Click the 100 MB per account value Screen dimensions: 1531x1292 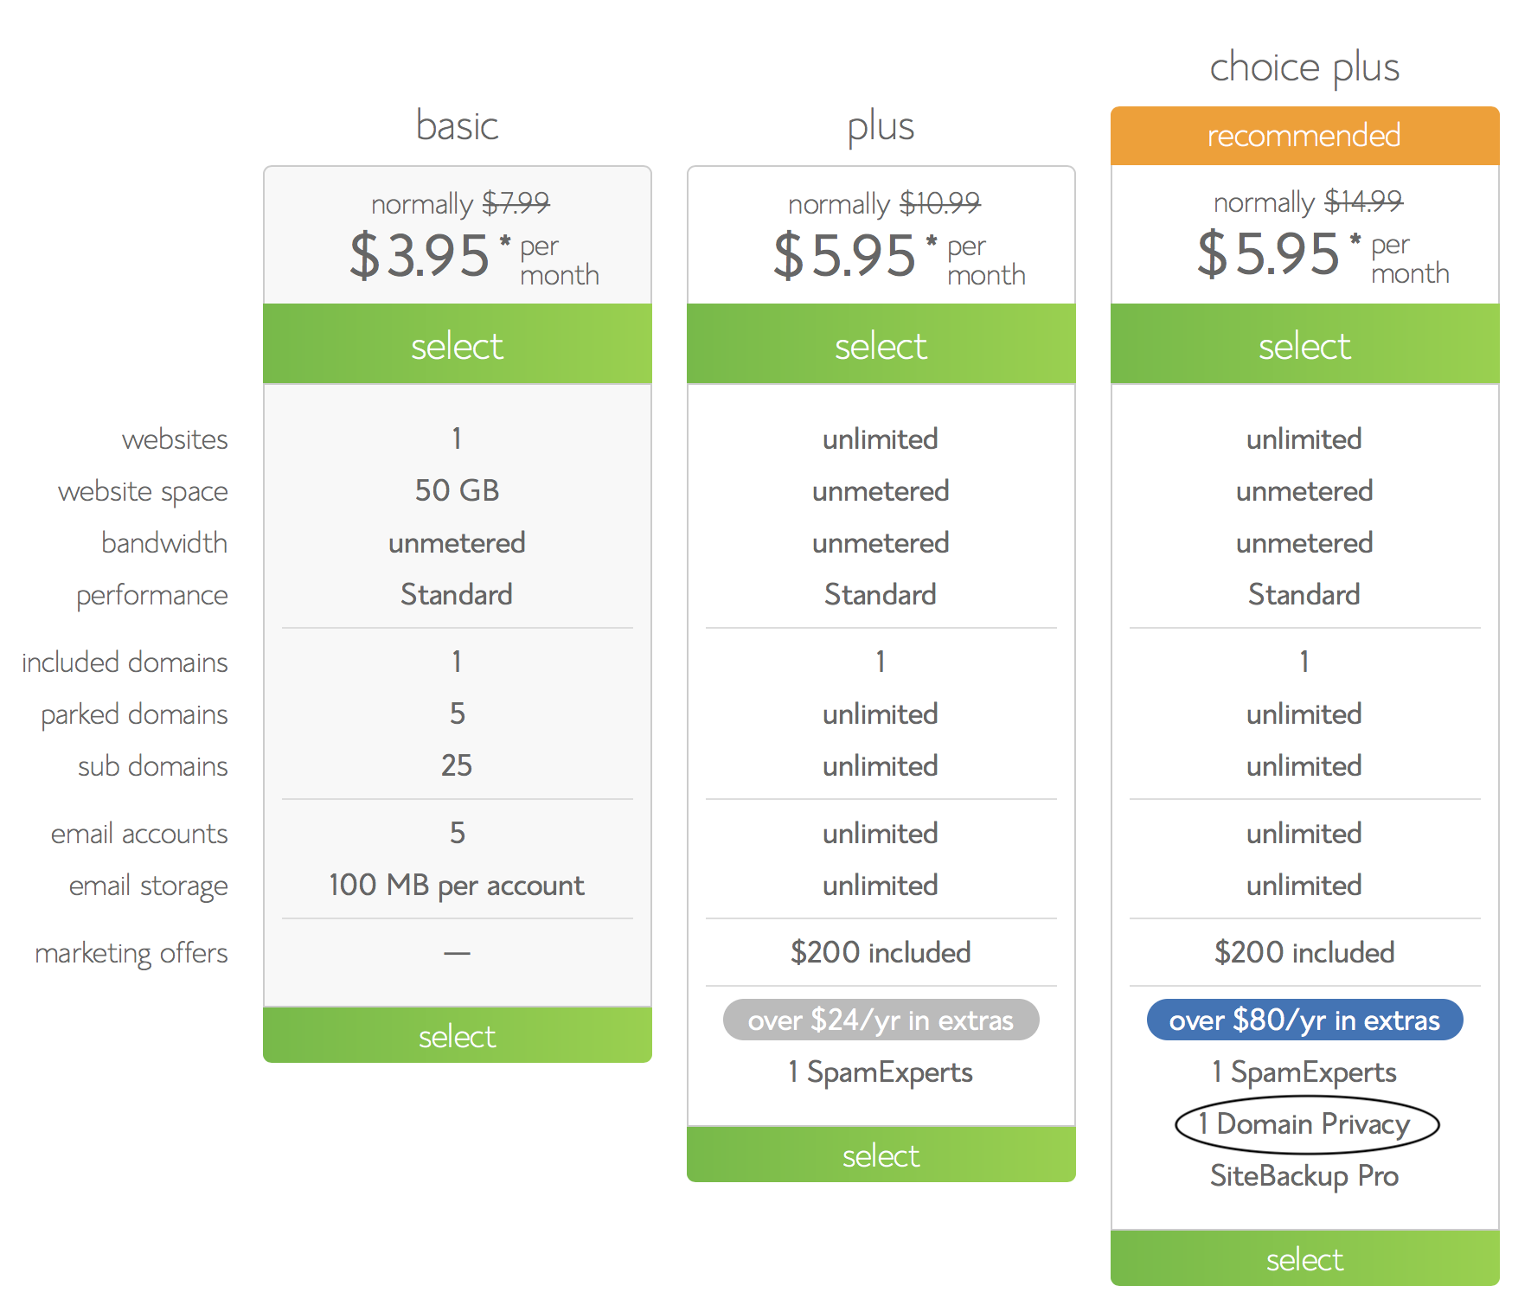[457, 886]
